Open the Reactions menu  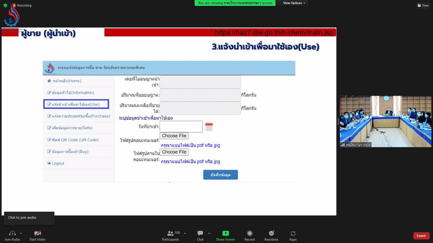pos(271,233)
